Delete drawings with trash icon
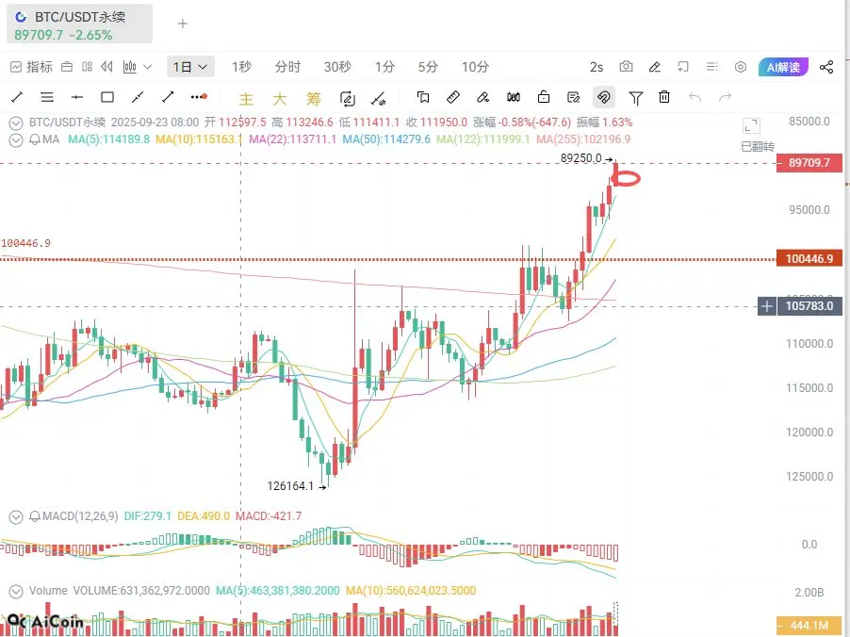 (664, 97)
